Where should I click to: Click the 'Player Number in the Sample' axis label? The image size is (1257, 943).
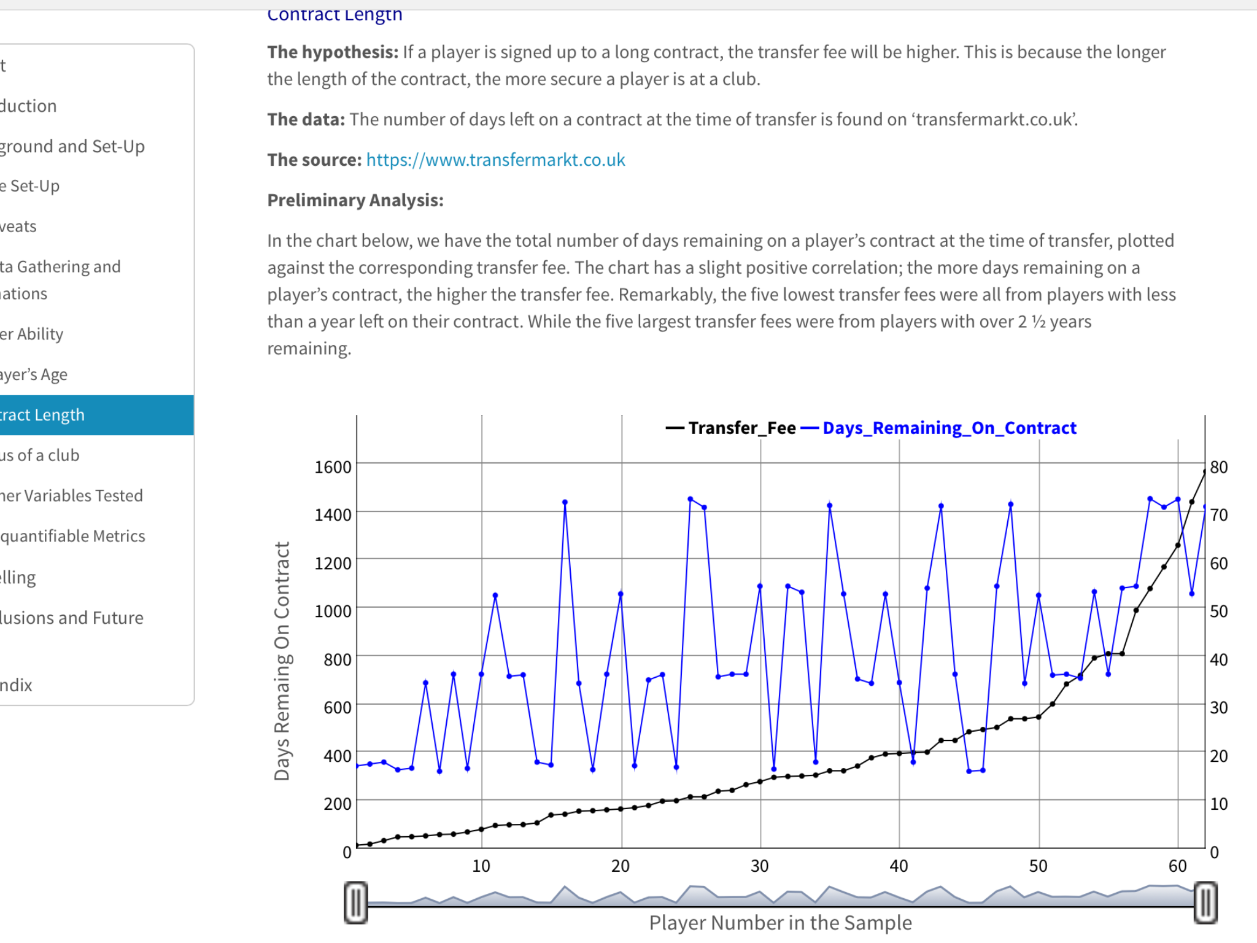pos(781,923)
